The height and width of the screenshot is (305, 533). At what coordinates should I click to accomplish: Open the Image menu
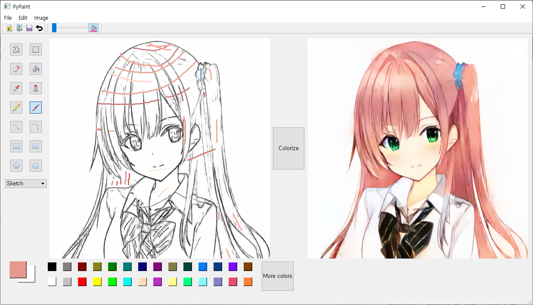(41, 18)
